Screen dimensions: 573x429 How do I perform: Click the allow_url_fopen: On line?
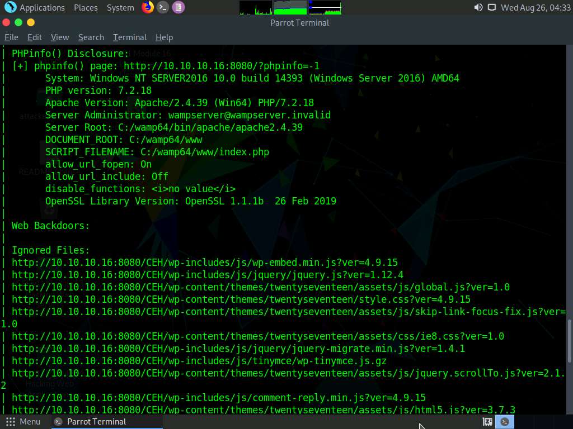point(98,164)
